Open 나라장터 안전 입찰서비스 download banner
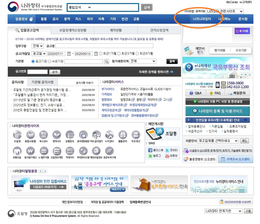Image resolution: width=260 pixels, height=224 pixels. (40, 184)
